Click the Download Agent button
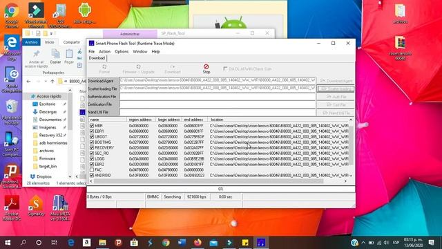 point(336,81)
